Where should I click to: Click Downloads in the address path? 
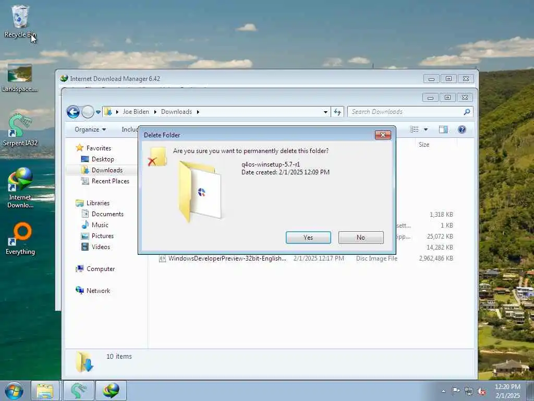pos(176,112)
